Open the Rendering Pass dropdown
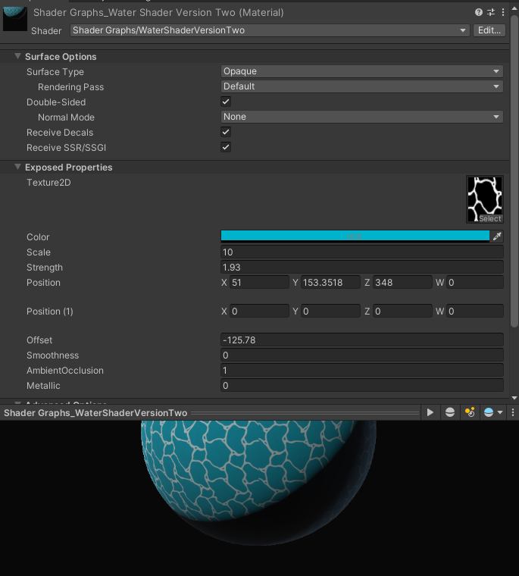519x576 pixels. 362,86
